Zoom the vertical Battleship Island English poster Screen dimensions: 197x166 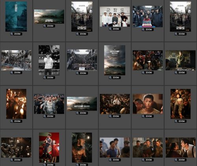click(x=115, y=77)
